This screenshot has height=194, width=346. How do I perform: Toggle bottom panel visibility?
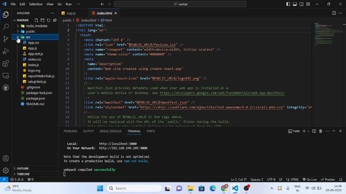coord(295,4)
